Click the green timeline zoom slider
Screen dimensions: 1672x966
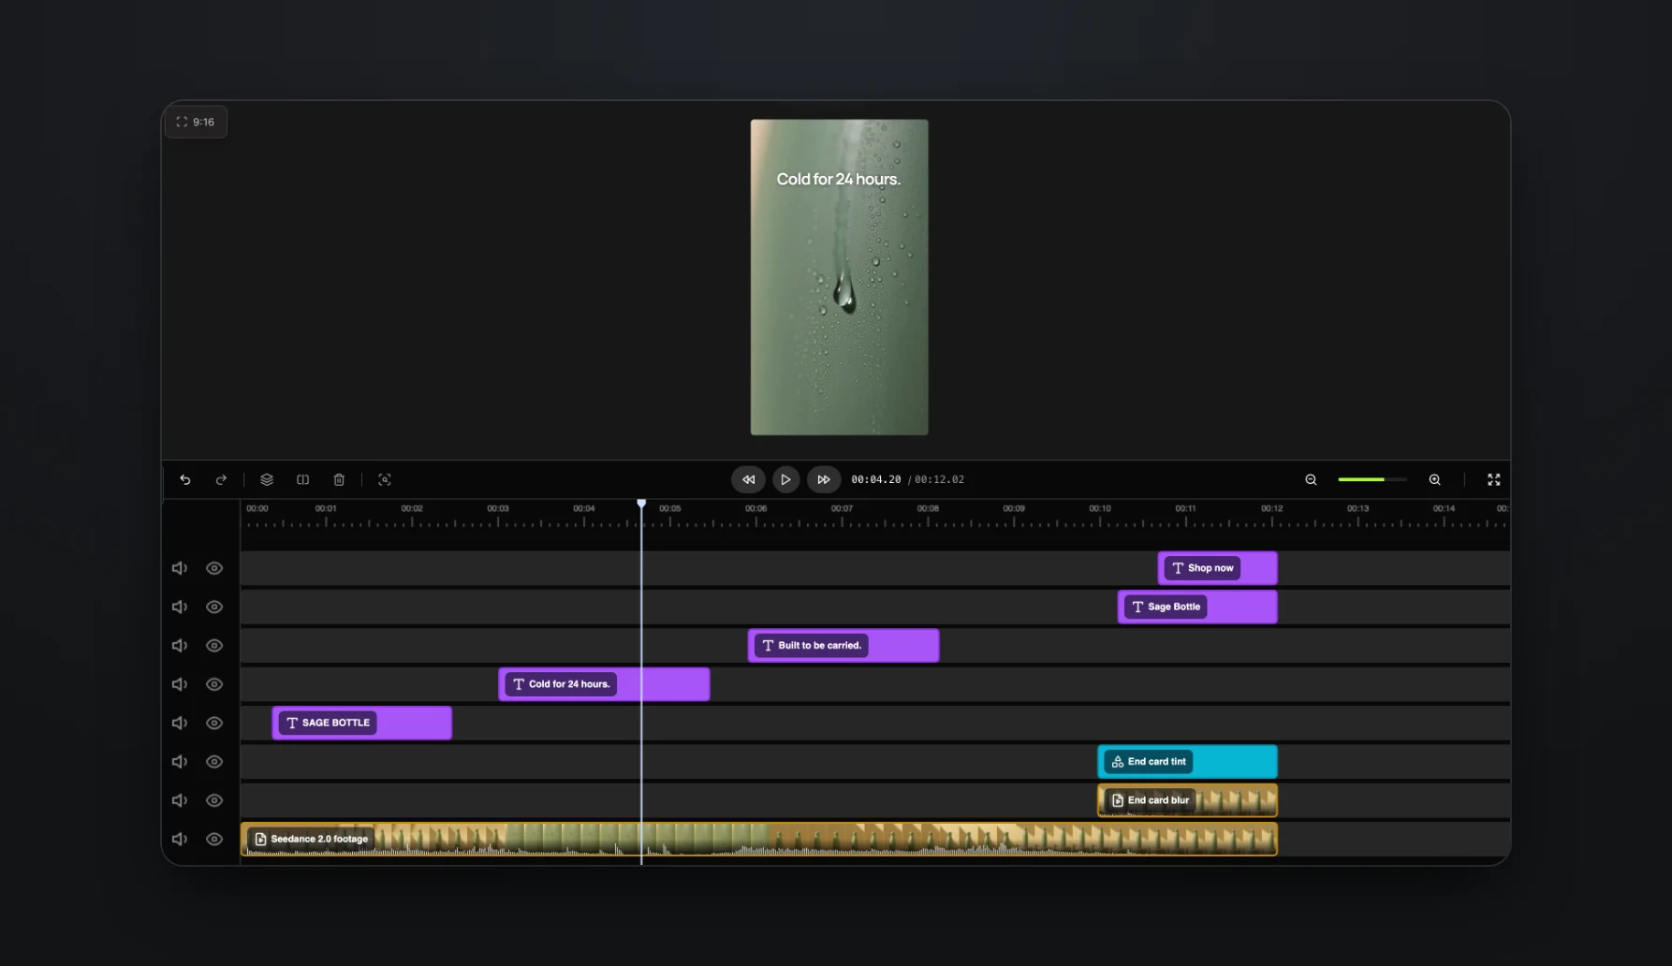click(x=1372, y=479)
